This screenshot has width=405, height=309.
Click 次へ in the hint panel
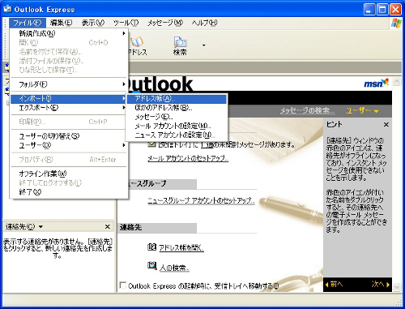click(x=381, y=284)
